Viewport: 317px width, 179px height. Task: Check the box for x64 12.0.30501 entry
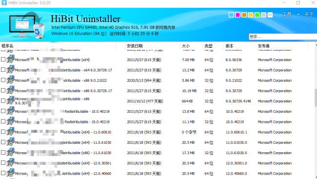point(3,162)
